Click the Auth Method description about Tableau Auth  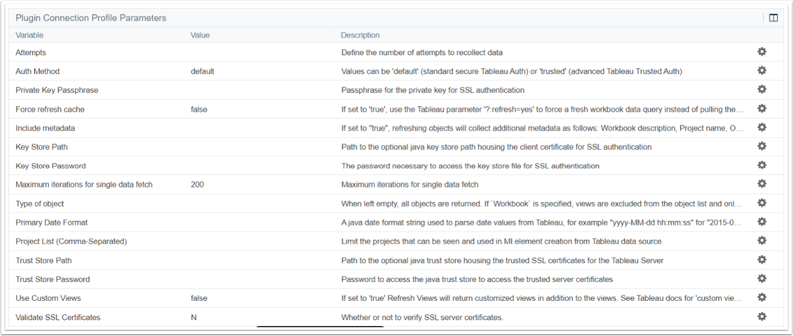point(512,72)
